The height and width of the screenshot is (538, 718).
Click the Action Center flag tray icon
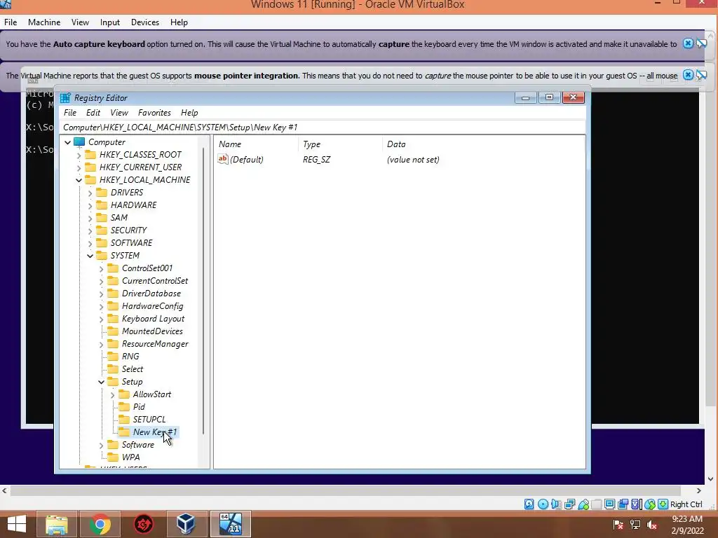point(618,525)
